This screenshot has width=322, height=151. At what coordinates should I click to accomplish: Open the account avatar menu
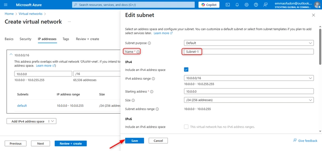pos(317,5)
